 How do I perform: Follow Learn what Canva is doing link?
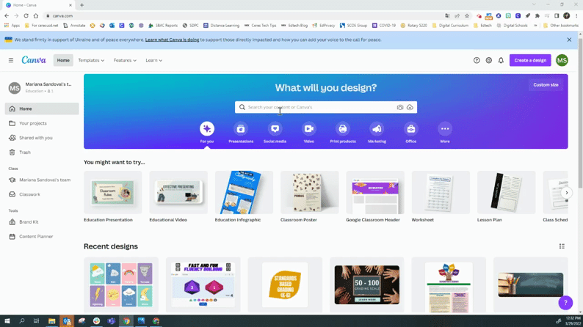(x=172, y=40)
